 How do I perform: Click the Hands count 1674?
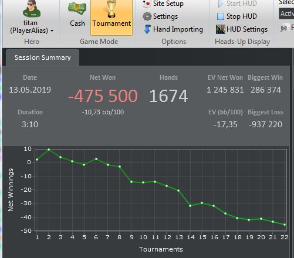(168, 96)
